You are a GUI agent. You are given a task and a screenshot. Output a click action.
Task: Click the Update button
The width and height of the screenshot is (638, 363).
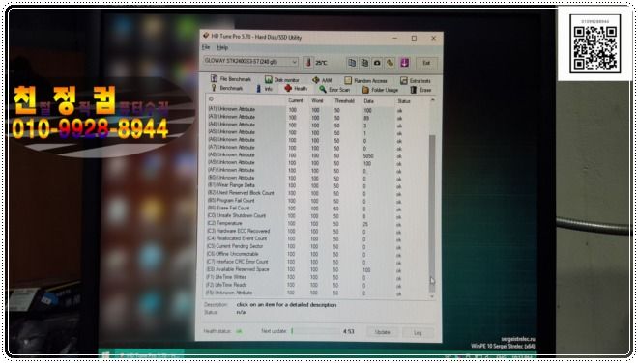click(382, 332)
